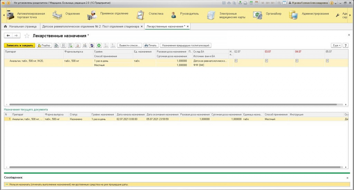The width and height of the screenshot is (354, 190).
Task: Click the yellow info icon in title bar
Action: coord(332,3)
